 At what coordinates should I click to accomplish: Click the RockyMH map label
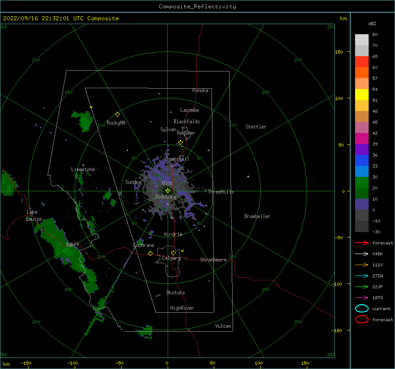click(116, 123)
